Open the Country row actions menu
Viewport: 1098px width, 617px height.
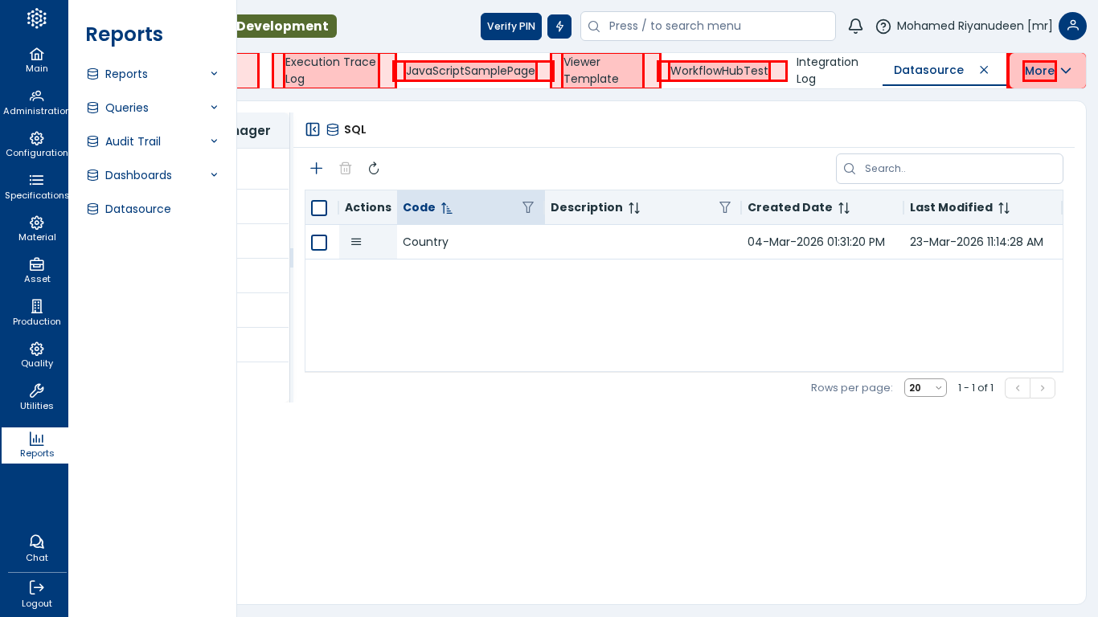click(356, 242)
